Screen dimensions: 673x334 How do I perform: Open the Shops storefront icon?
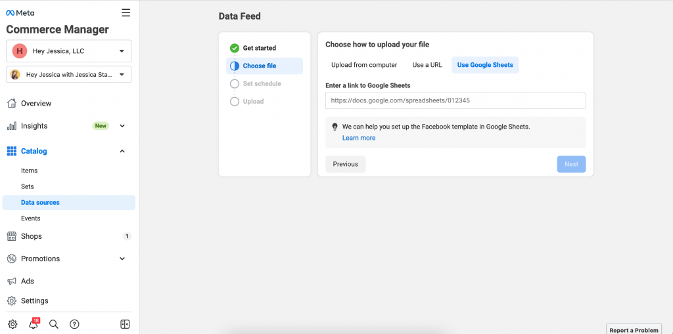pos(12,236)
